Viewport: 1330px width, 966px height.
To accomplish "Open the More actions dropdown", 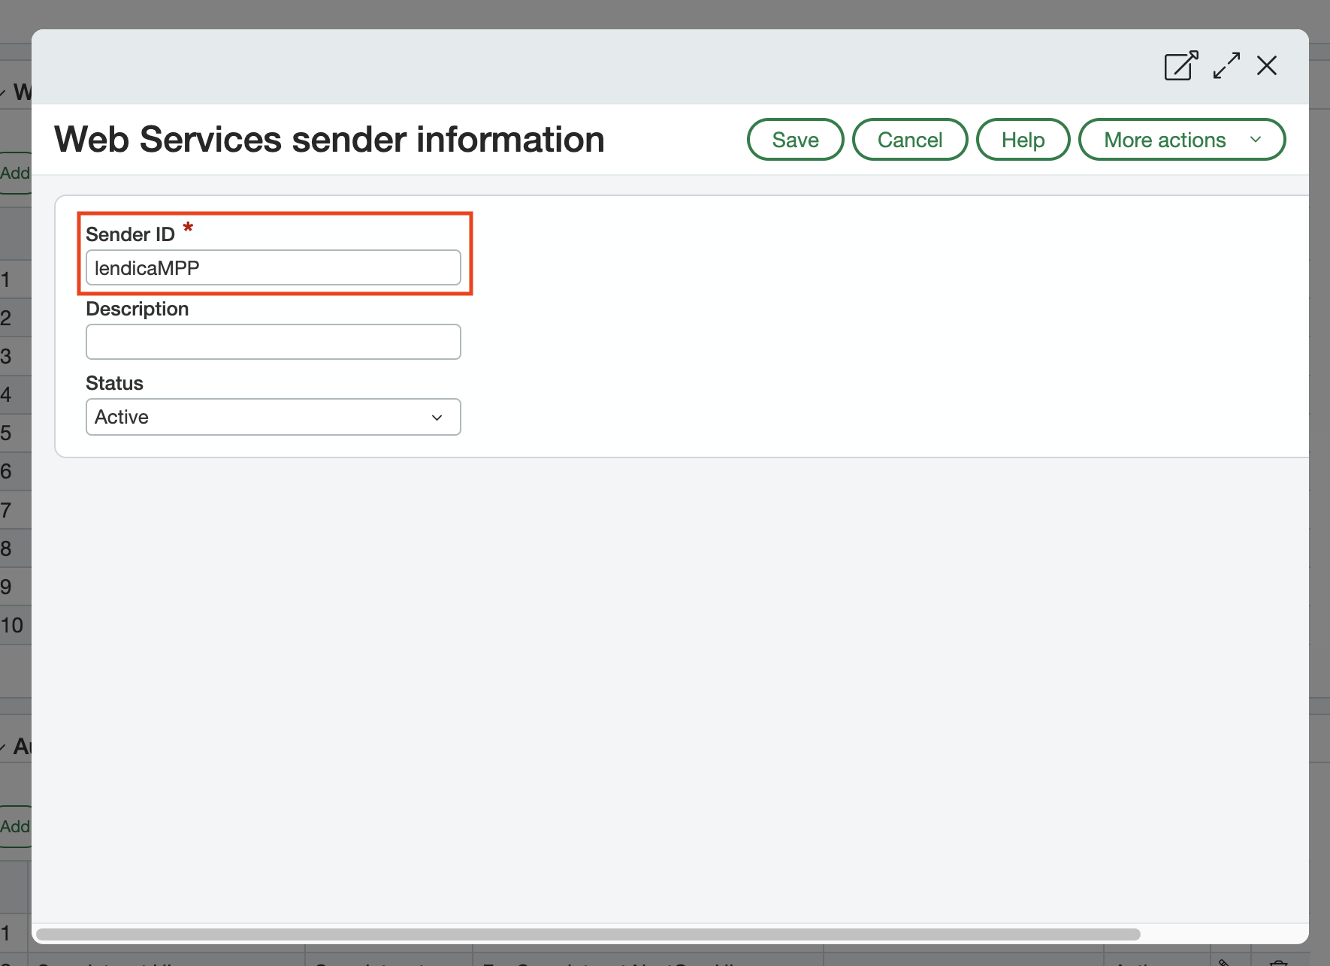I will 1182,140.
